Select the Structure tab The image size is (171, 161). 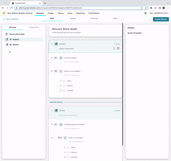tap(13, 27)
